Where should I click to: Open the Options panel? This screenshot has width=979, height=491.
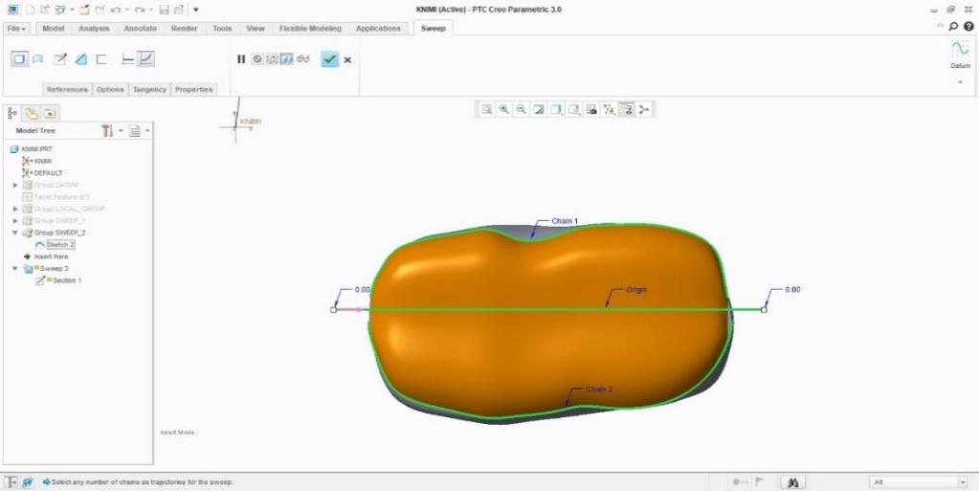click(110, 89)
